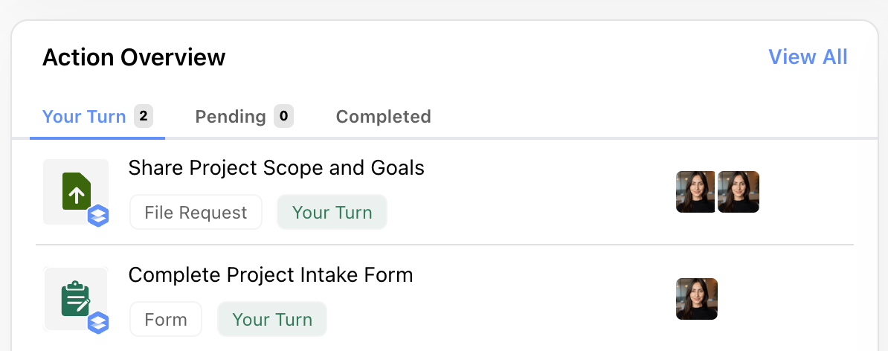Click the Pending count badge 0

[x=284, y=116]
